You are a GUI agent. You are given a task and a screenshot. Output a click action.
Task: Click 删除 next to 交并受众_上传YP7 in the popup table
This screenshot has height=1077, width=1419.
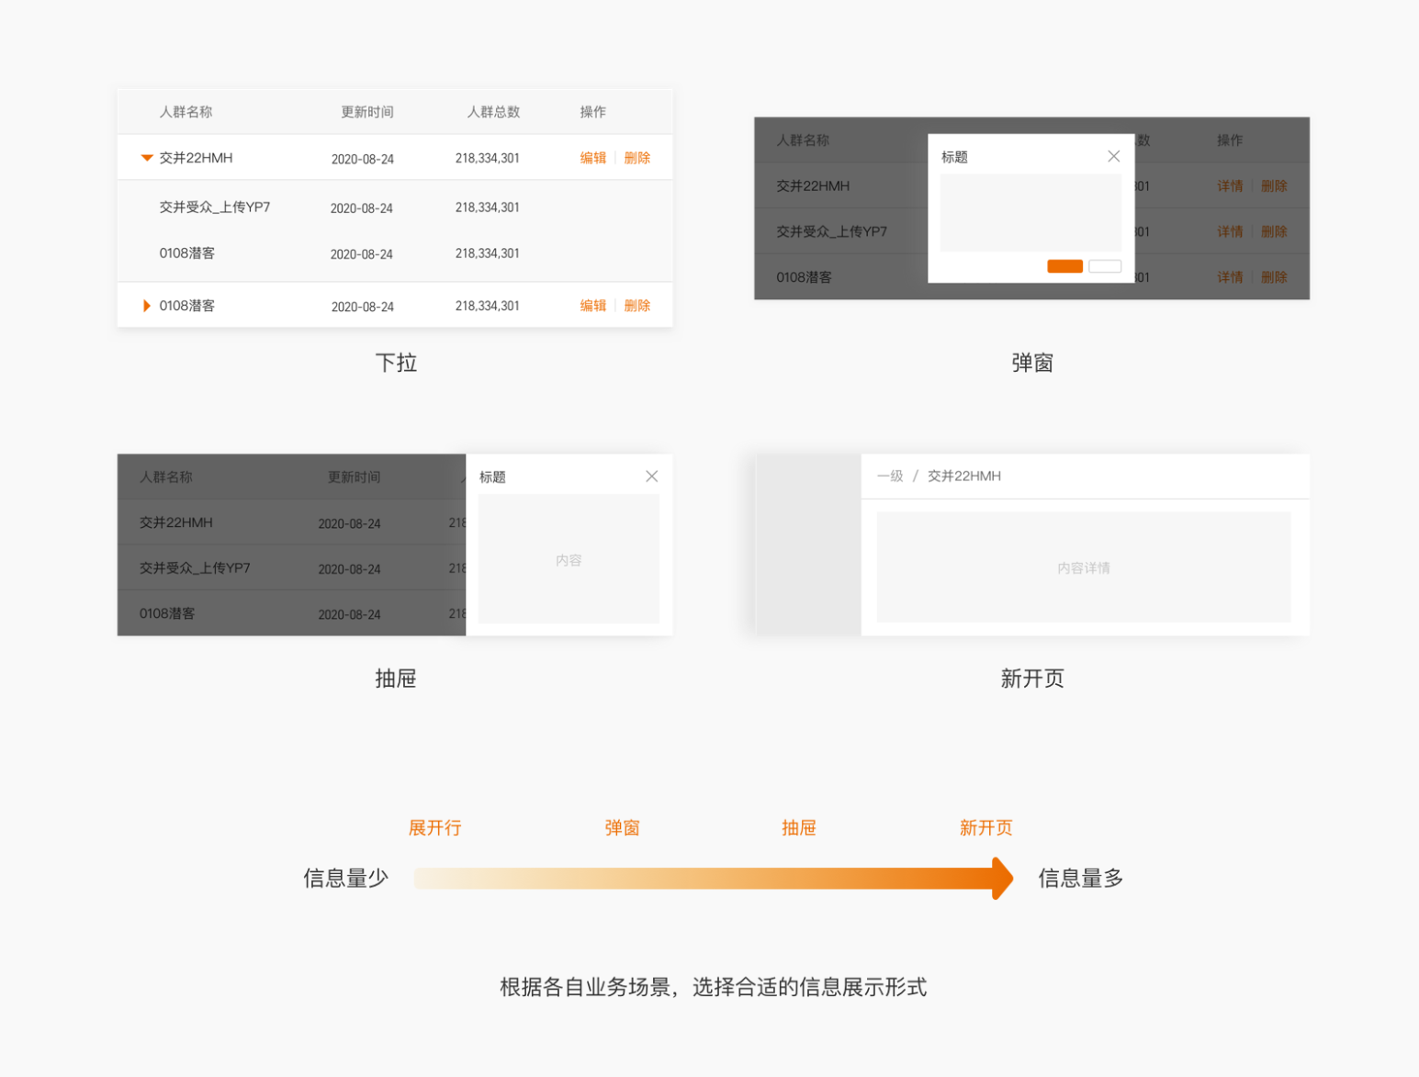pyautogui.click(x=1275, y=231)
